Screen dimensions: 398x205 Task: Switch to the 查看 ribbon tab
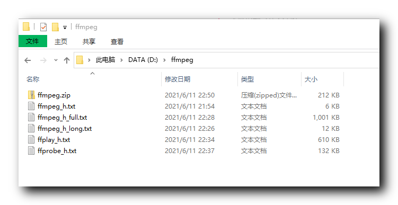(x=117, y=41)
